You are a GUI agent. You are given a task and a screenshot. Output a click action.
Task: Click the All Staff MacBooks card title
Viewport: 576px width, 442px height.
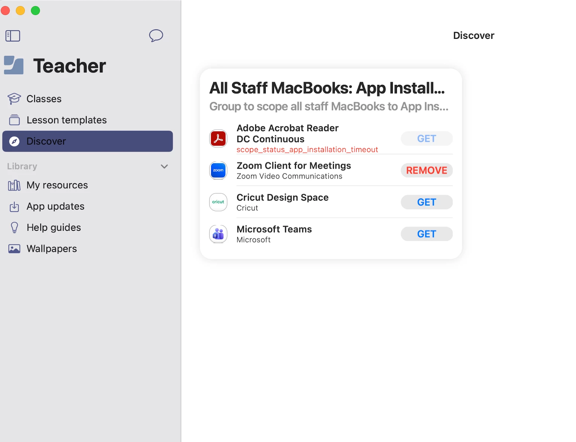pos(327,88)
